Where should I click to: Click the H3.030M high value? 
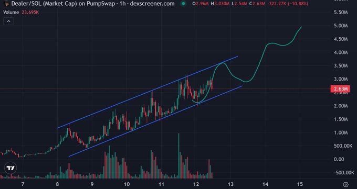(220, 4)
